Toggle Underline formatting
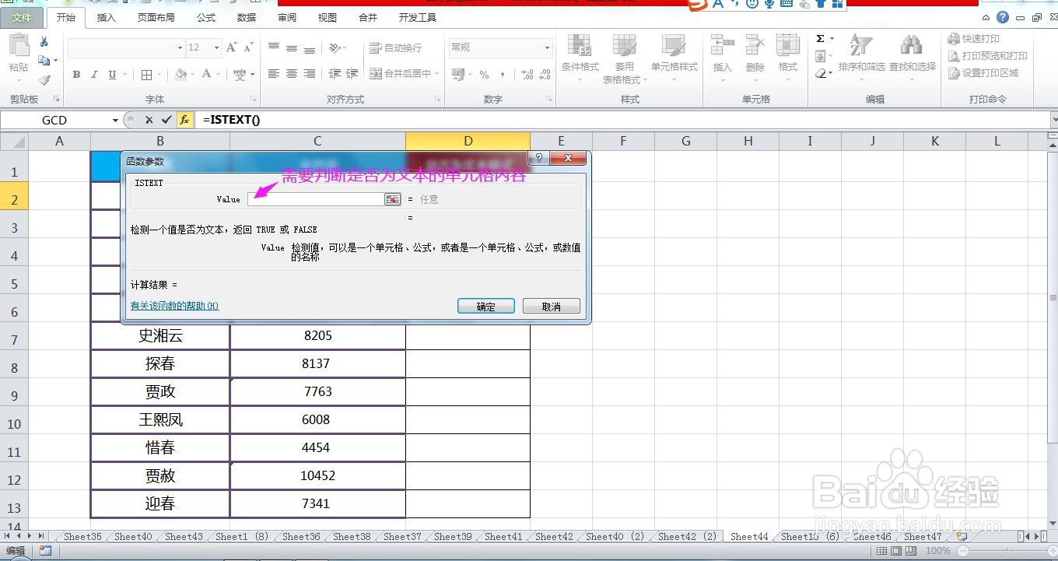This screenshot has width=1058, height=561. [112, 75]
